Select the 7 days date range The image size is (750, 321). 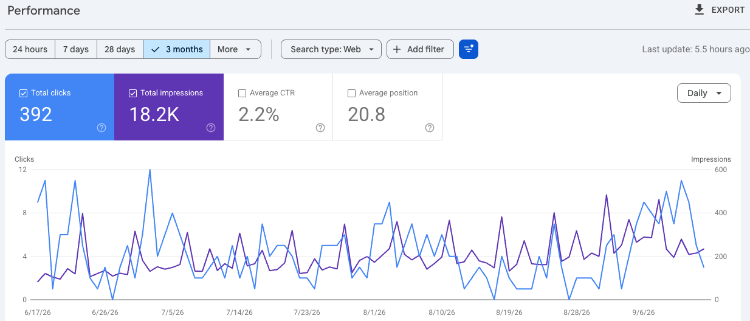[x=76, y=49]
